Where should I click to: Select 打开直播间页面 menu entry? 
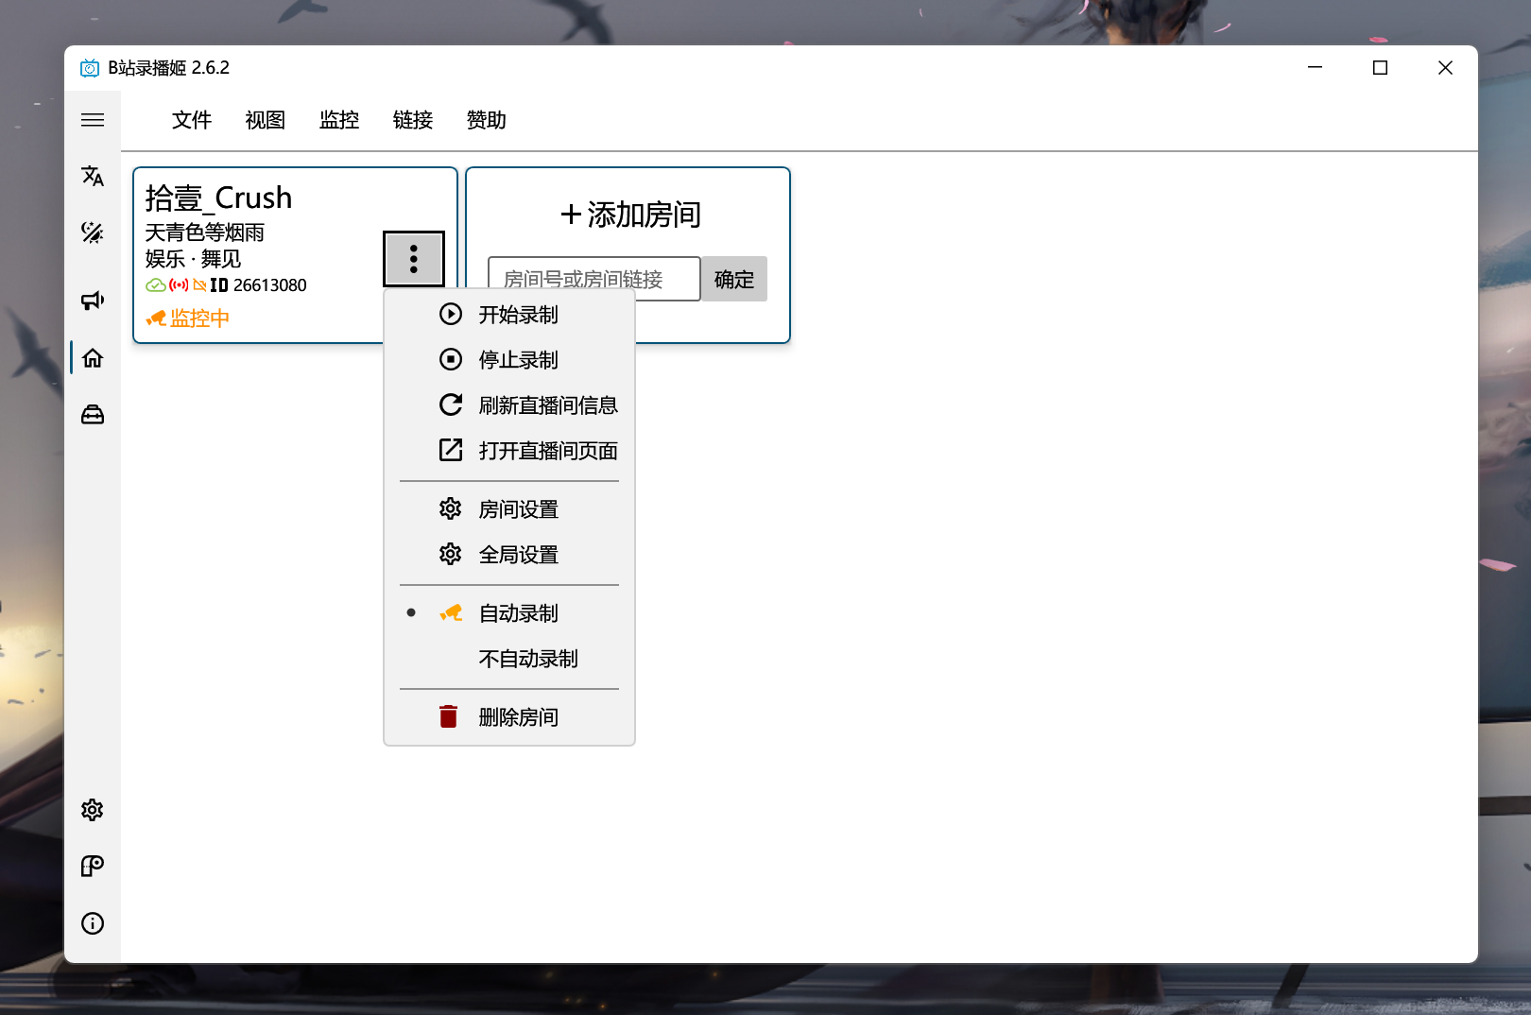click(509, 451)
